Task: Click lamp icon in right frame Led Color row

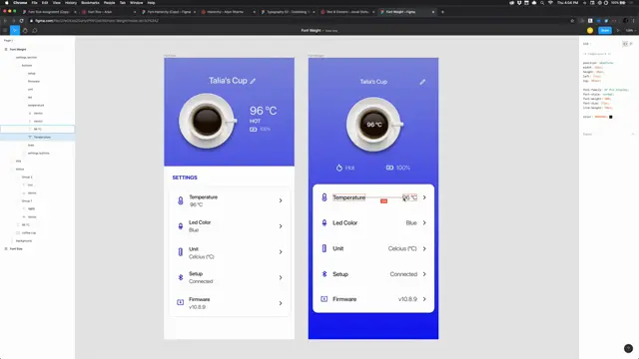Action: (323, 223)
